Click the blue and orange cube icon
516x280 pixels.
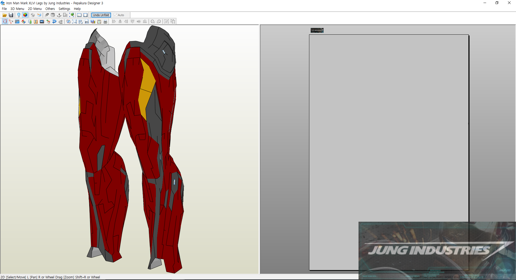(39, 15)
